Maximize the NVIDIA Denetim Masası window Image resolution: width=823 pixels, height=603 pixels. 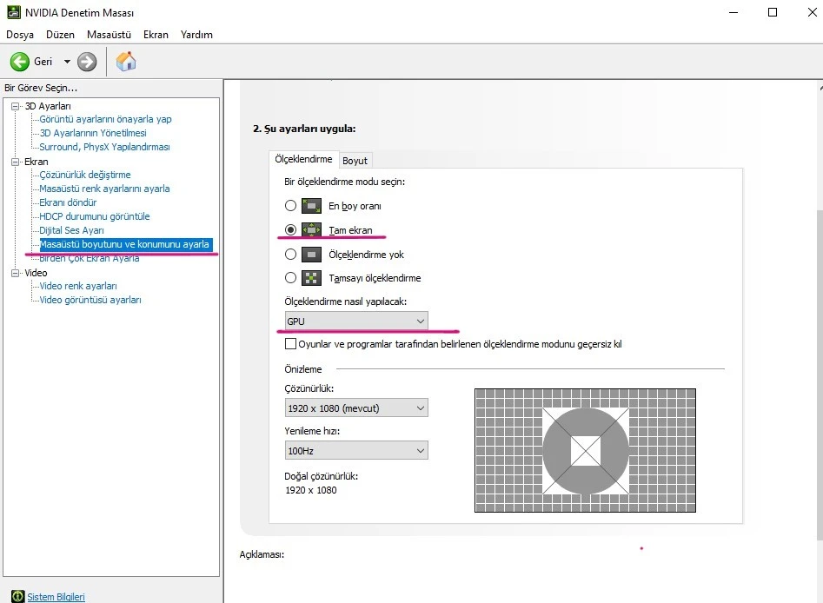click(773, 12)
